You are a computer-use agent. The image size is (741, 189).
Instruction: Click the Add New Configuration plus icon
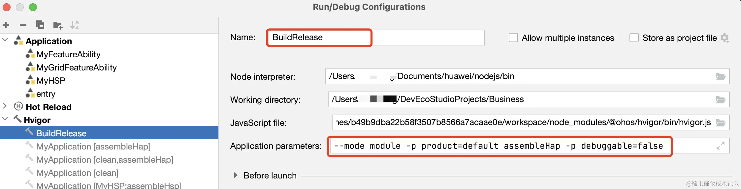click(x=6, y=25)
